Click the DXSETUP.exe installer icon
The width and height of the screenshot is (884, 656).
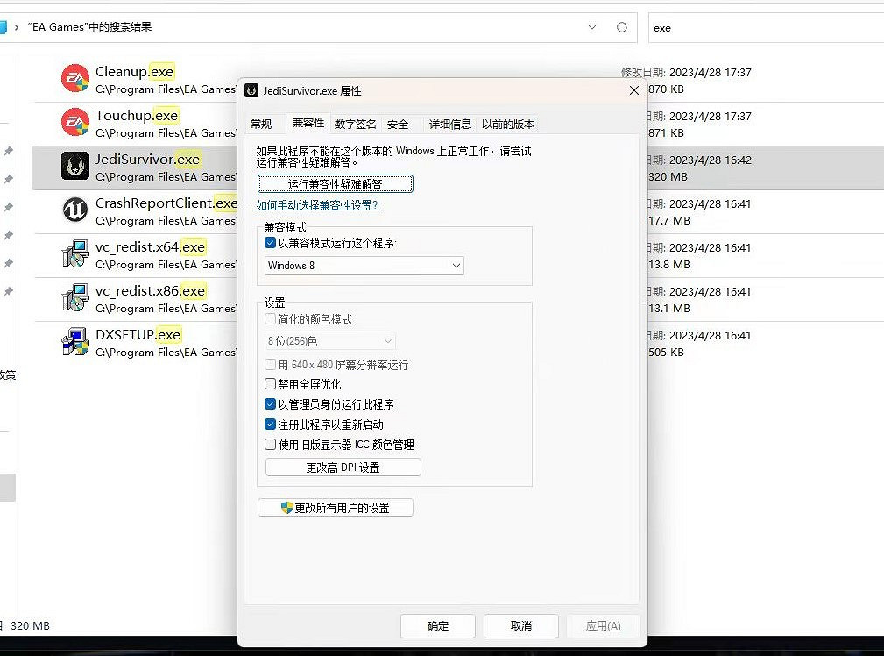tap(75, 342)
